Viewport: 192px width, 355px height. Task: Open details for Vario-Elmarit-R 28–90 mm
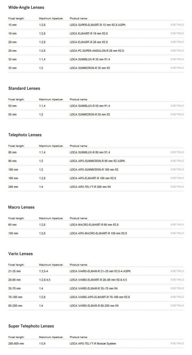click(x=177, y=280)
